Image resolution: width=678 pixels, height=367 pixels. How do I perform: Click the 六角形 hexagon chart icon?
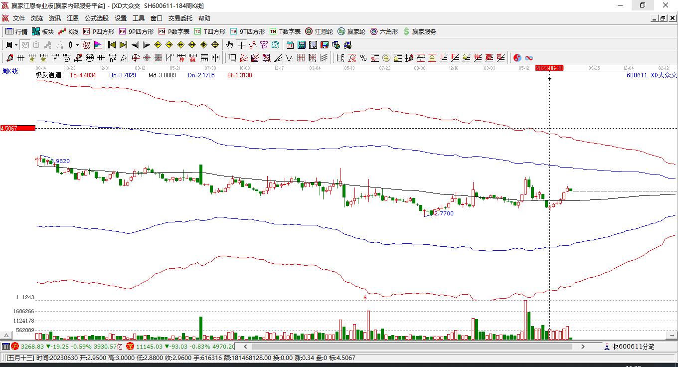384,31
